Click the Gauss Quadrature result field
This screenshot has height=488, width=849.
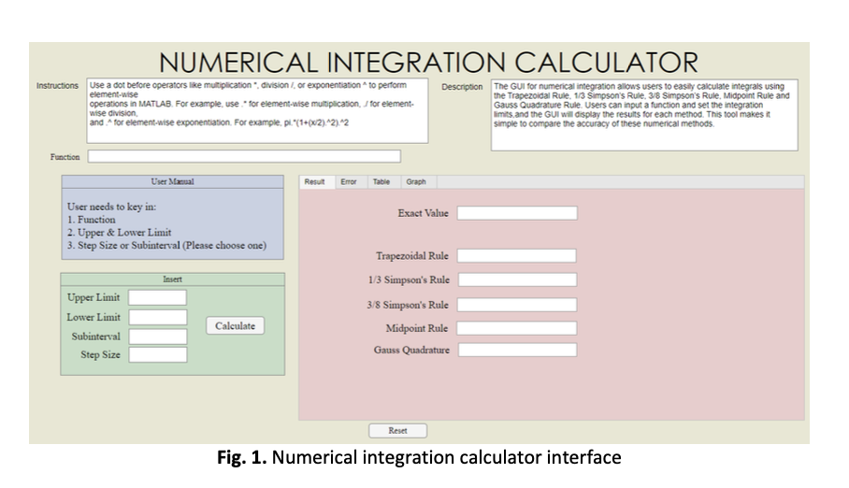pos(517,350)
